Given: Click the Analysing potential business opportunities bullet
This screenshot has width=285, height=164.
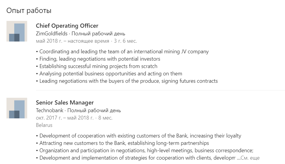Looking at the screenshot, I should pos(109,74).
